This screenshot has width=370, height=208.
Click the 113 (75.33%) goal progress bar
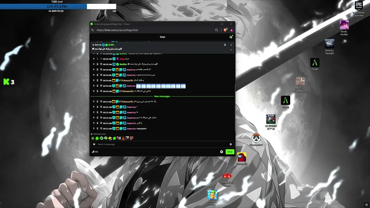[58, 6]
